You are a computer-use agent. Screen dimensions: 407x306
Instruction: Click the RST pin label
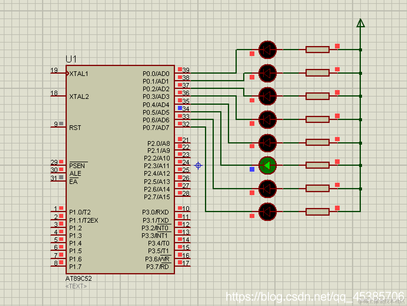click(75, 128)
